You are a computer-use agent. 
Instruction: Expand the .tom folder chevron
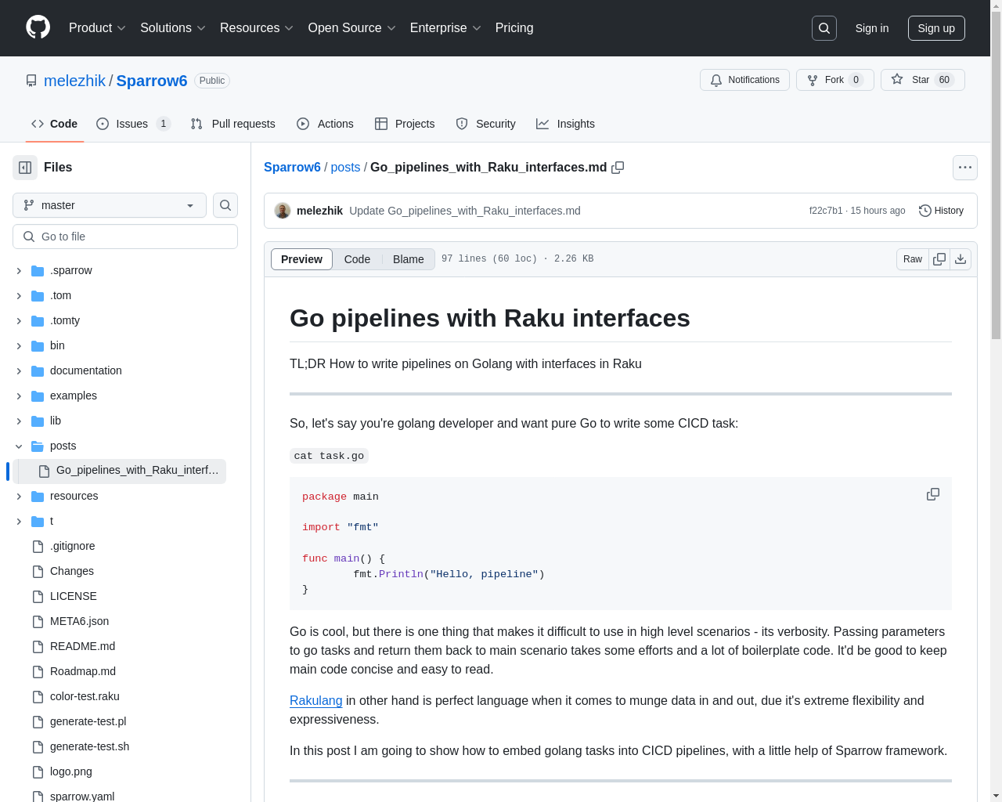click(19, 296)
